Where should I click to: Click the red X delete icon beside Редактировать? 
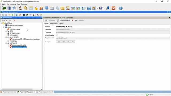72,21
